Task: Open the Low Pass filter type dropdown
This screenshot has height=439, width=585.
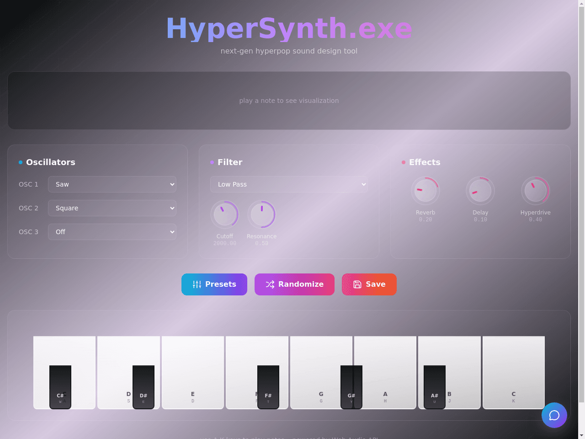Action: click(289, 184)
